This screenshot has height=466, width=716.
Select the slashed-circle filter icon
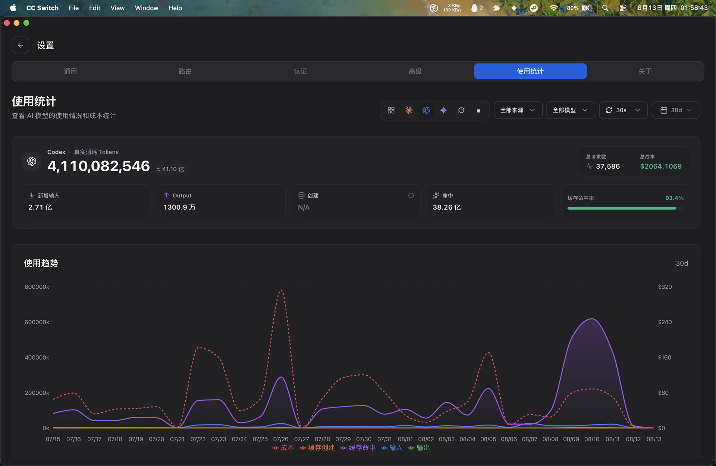point(461,110)
